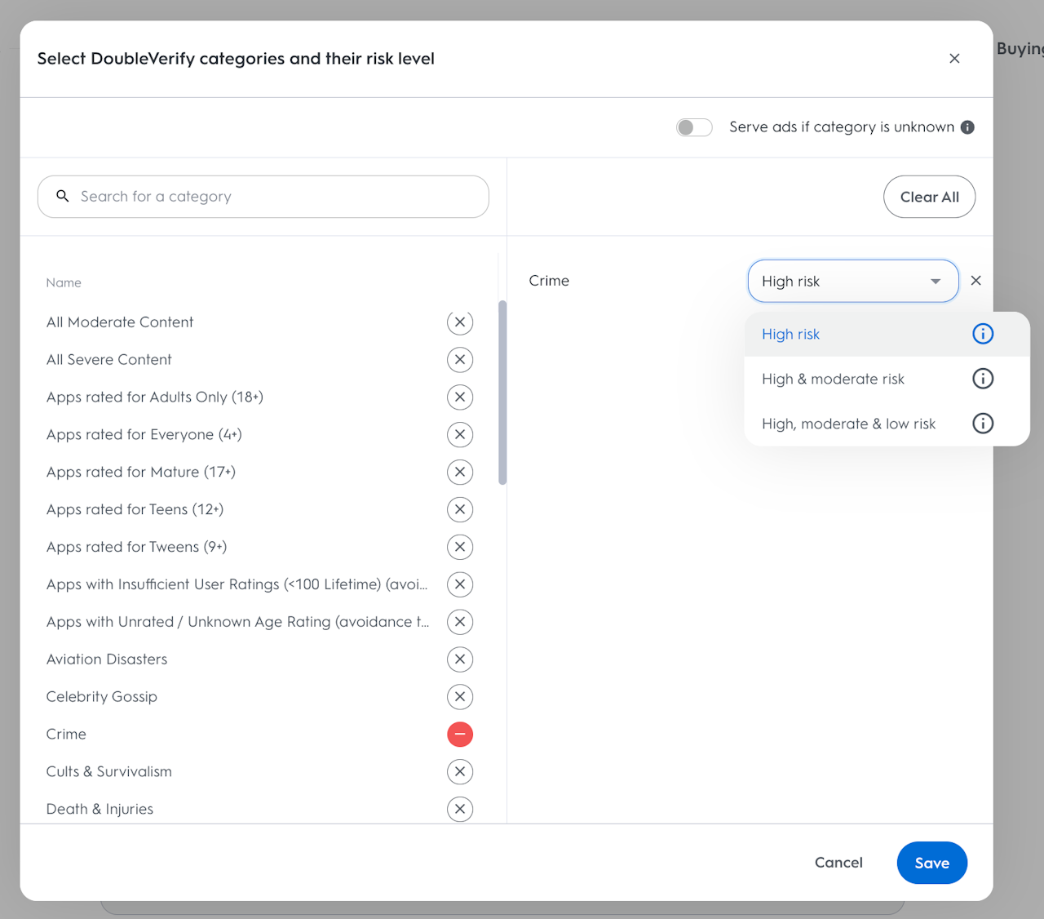Toggle Serve ads if category is unknown

694,127
